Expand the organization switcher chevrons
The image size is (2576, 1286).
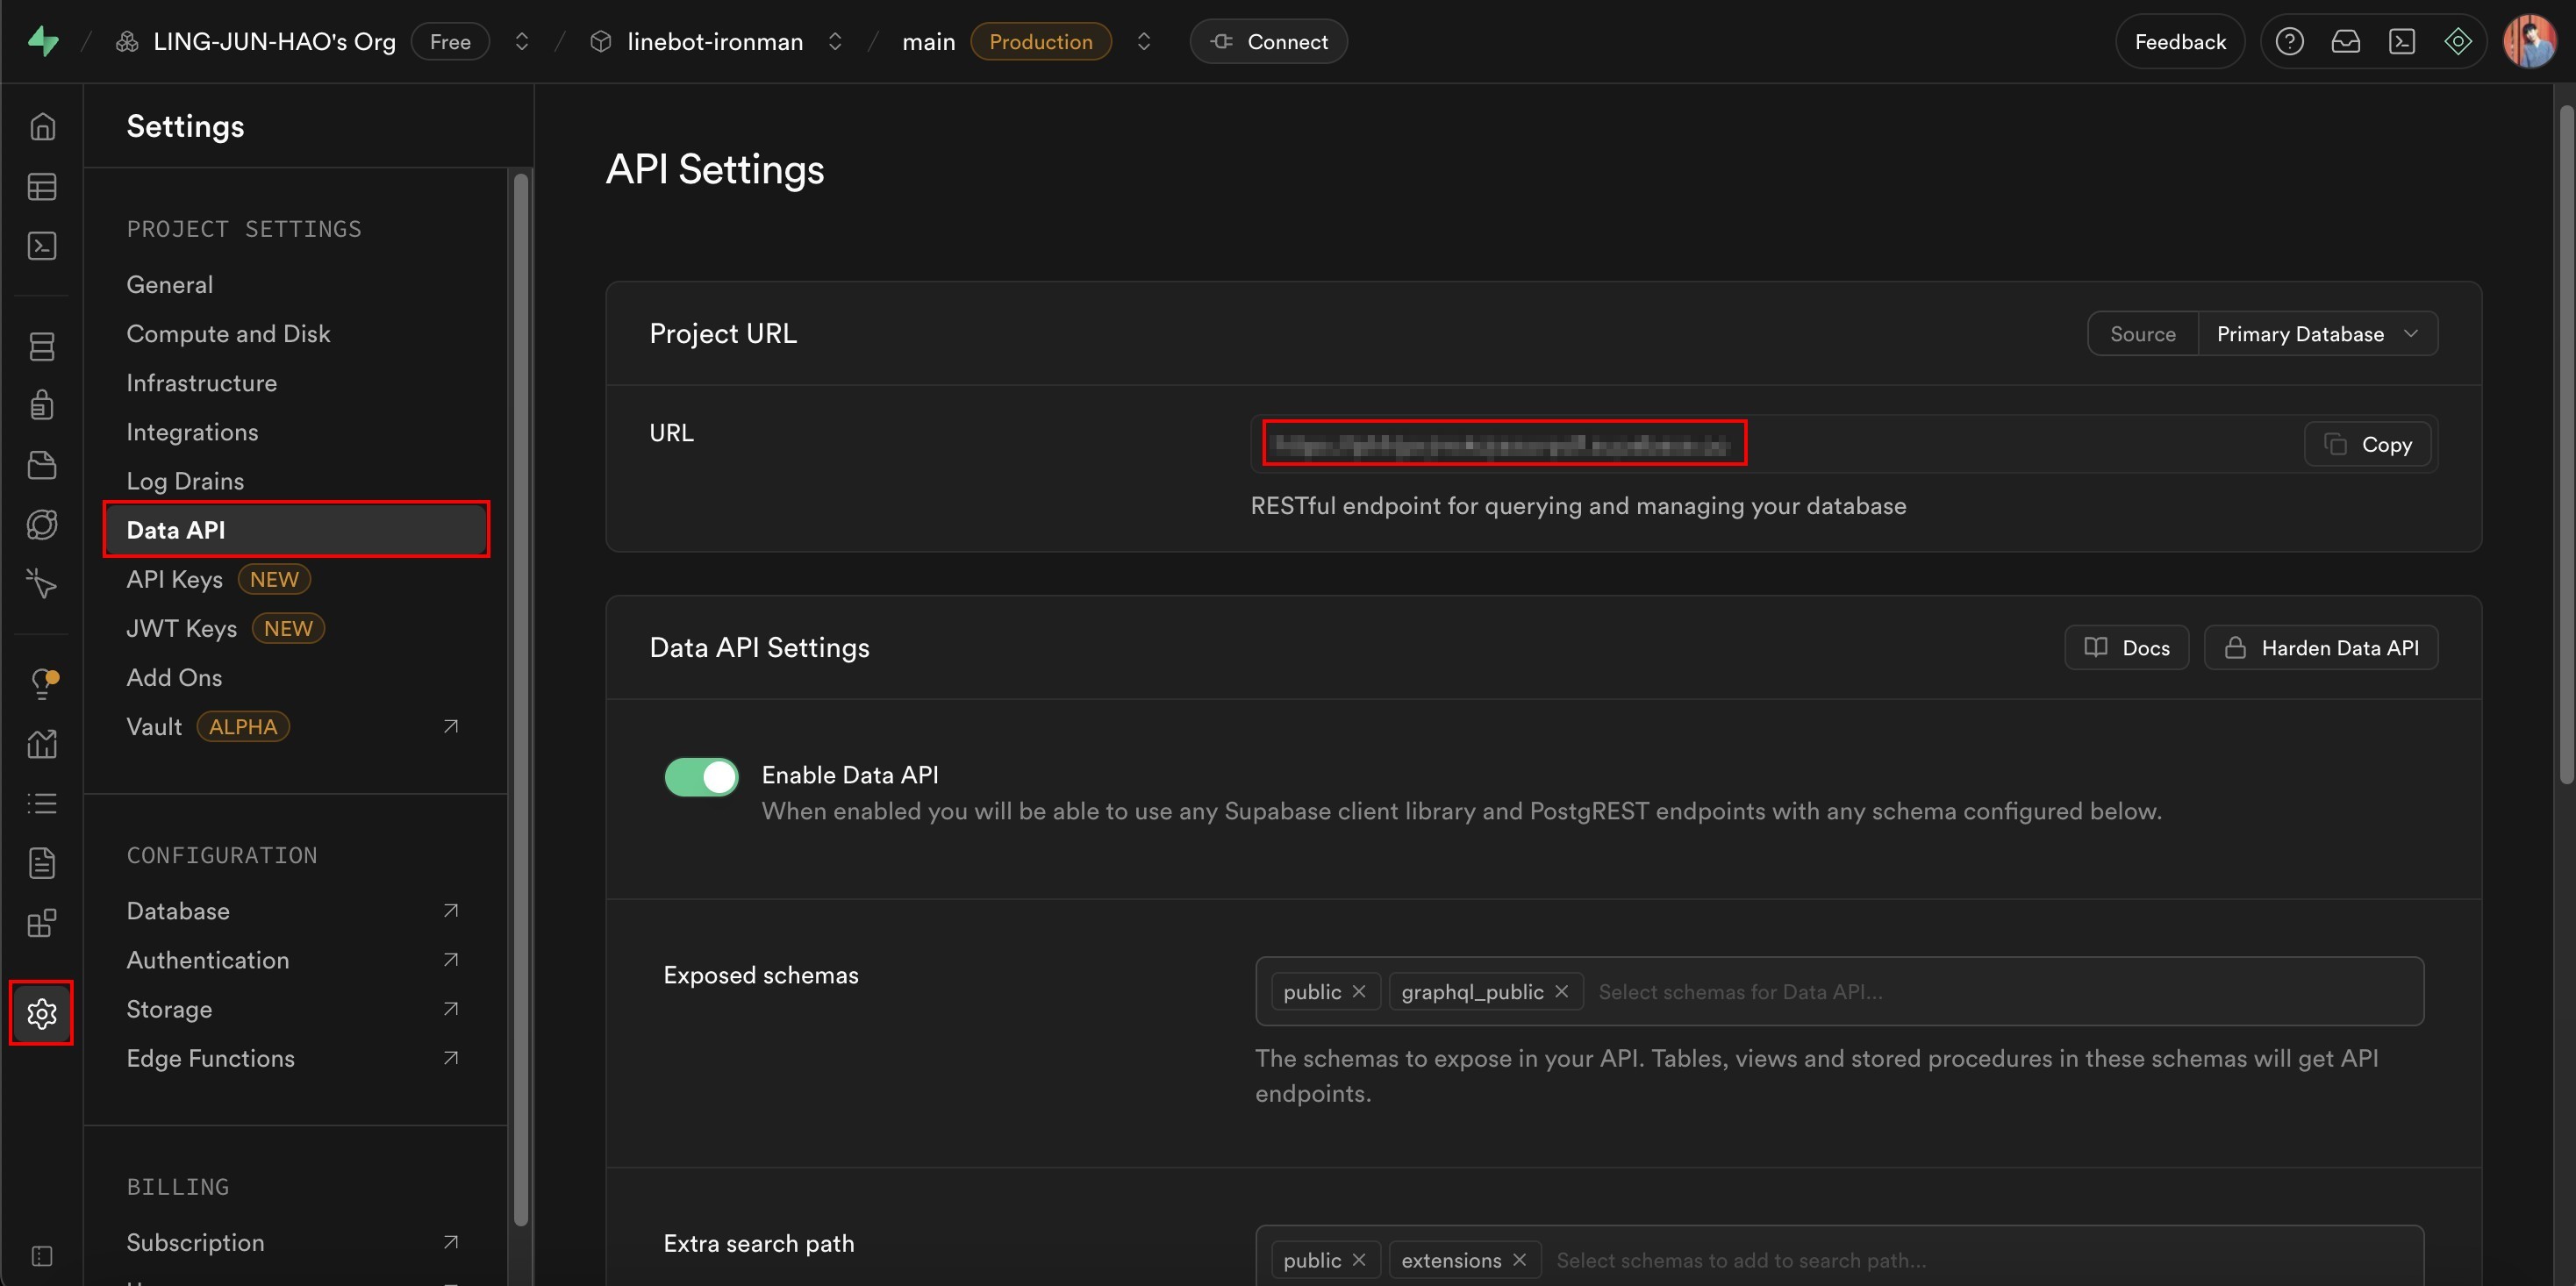coord(521,42)
